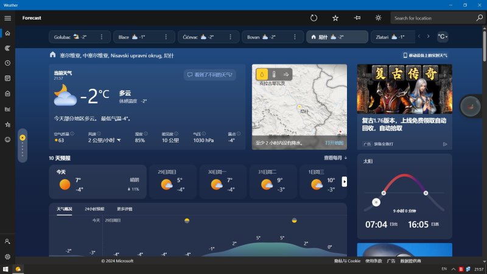The height and width of the screenshot is (274, 487).
Task: Pin the location with the pin icon
Action: (x=357, y=18)
